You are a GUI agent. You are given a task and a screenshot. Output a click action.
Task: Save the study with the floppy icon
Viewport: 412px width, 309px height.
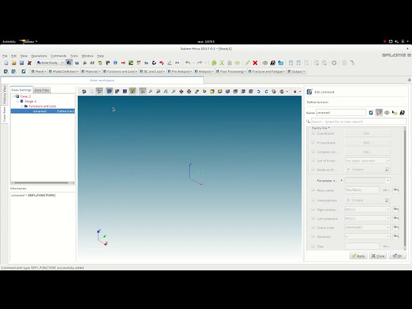[21, 63]
